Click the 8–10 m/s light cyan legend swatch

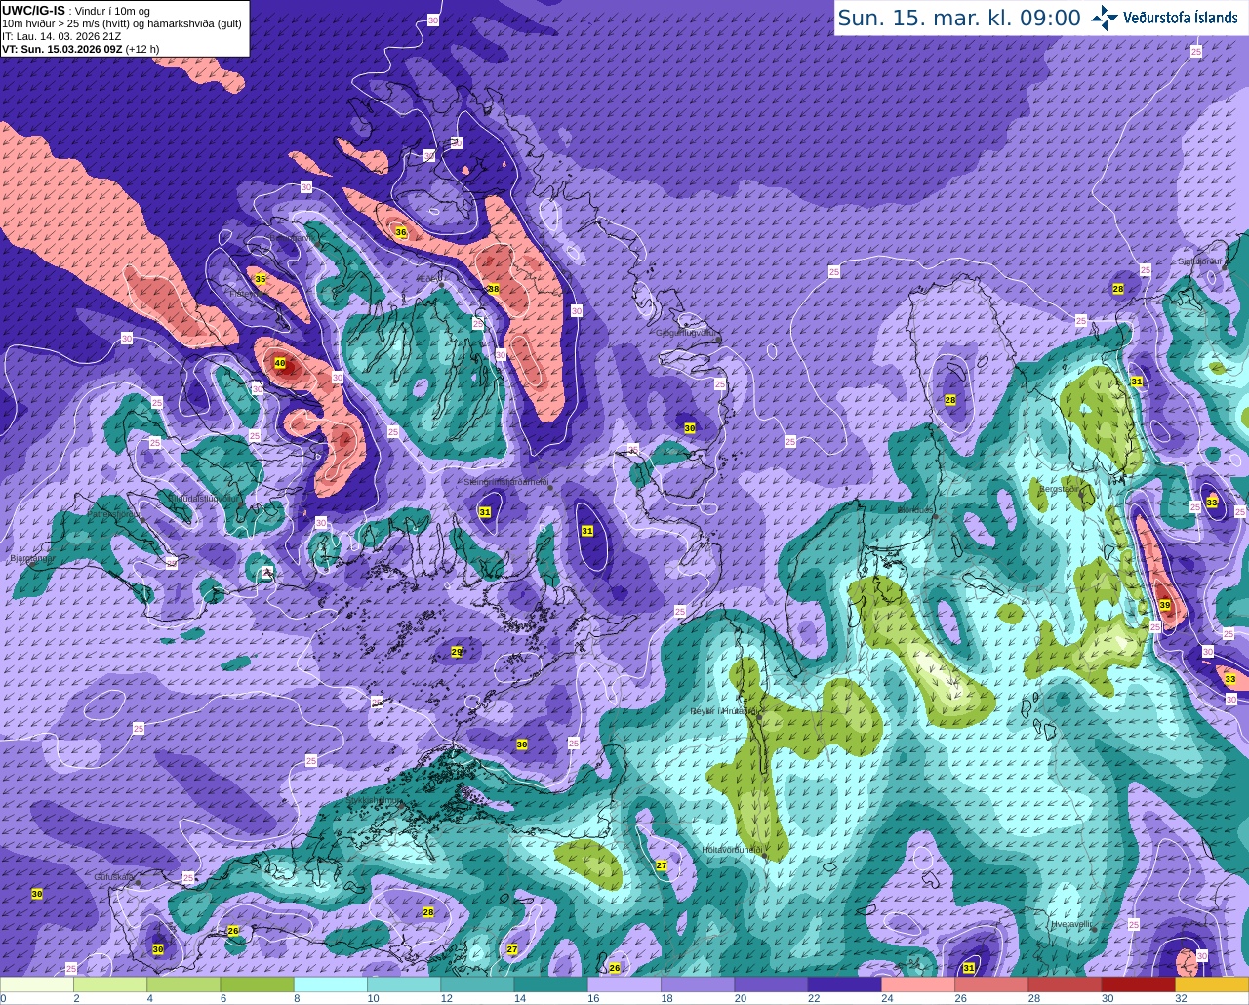click(331, 985)
